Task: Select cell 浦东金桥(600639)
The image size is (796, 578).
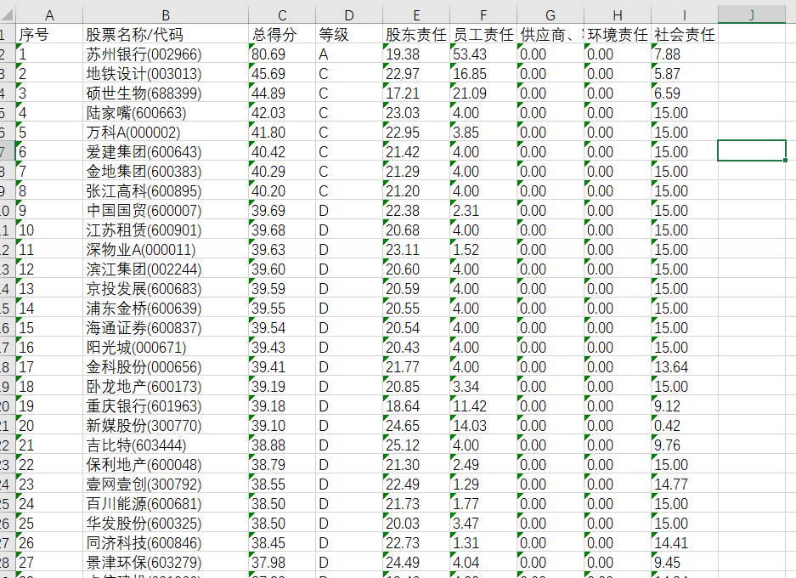Action: pyautogui.click(x=166, y=308)
